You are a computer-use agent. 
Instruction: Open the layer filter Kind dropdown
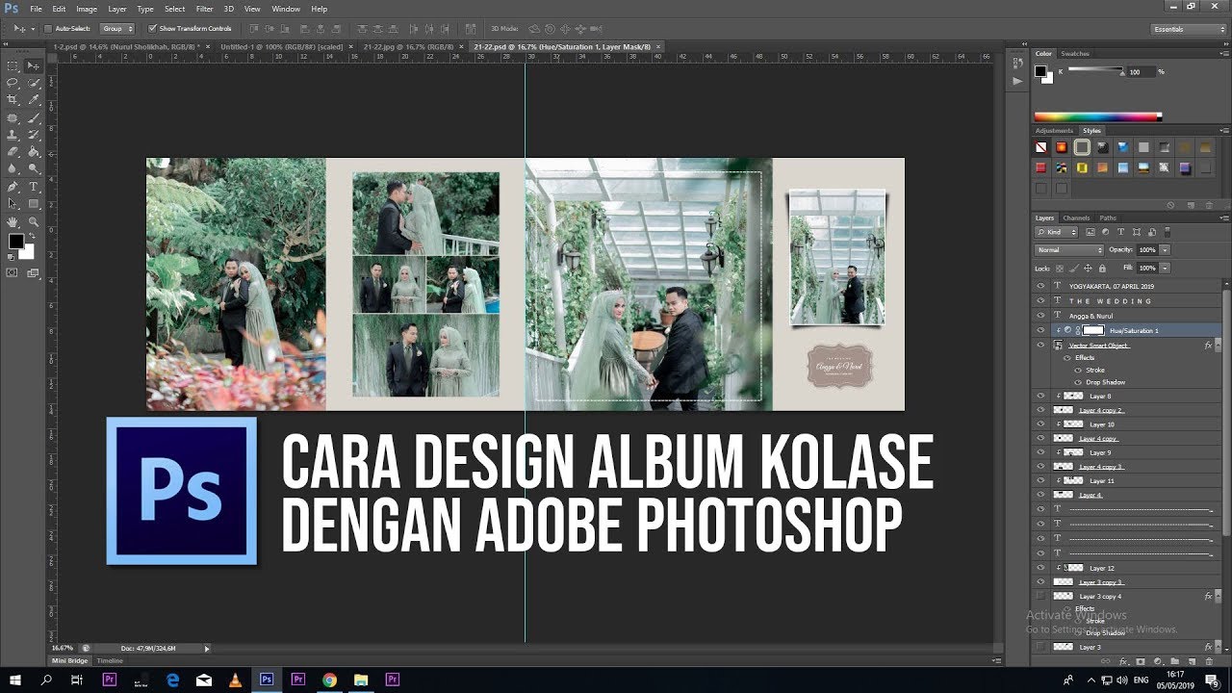point(1058,232)
